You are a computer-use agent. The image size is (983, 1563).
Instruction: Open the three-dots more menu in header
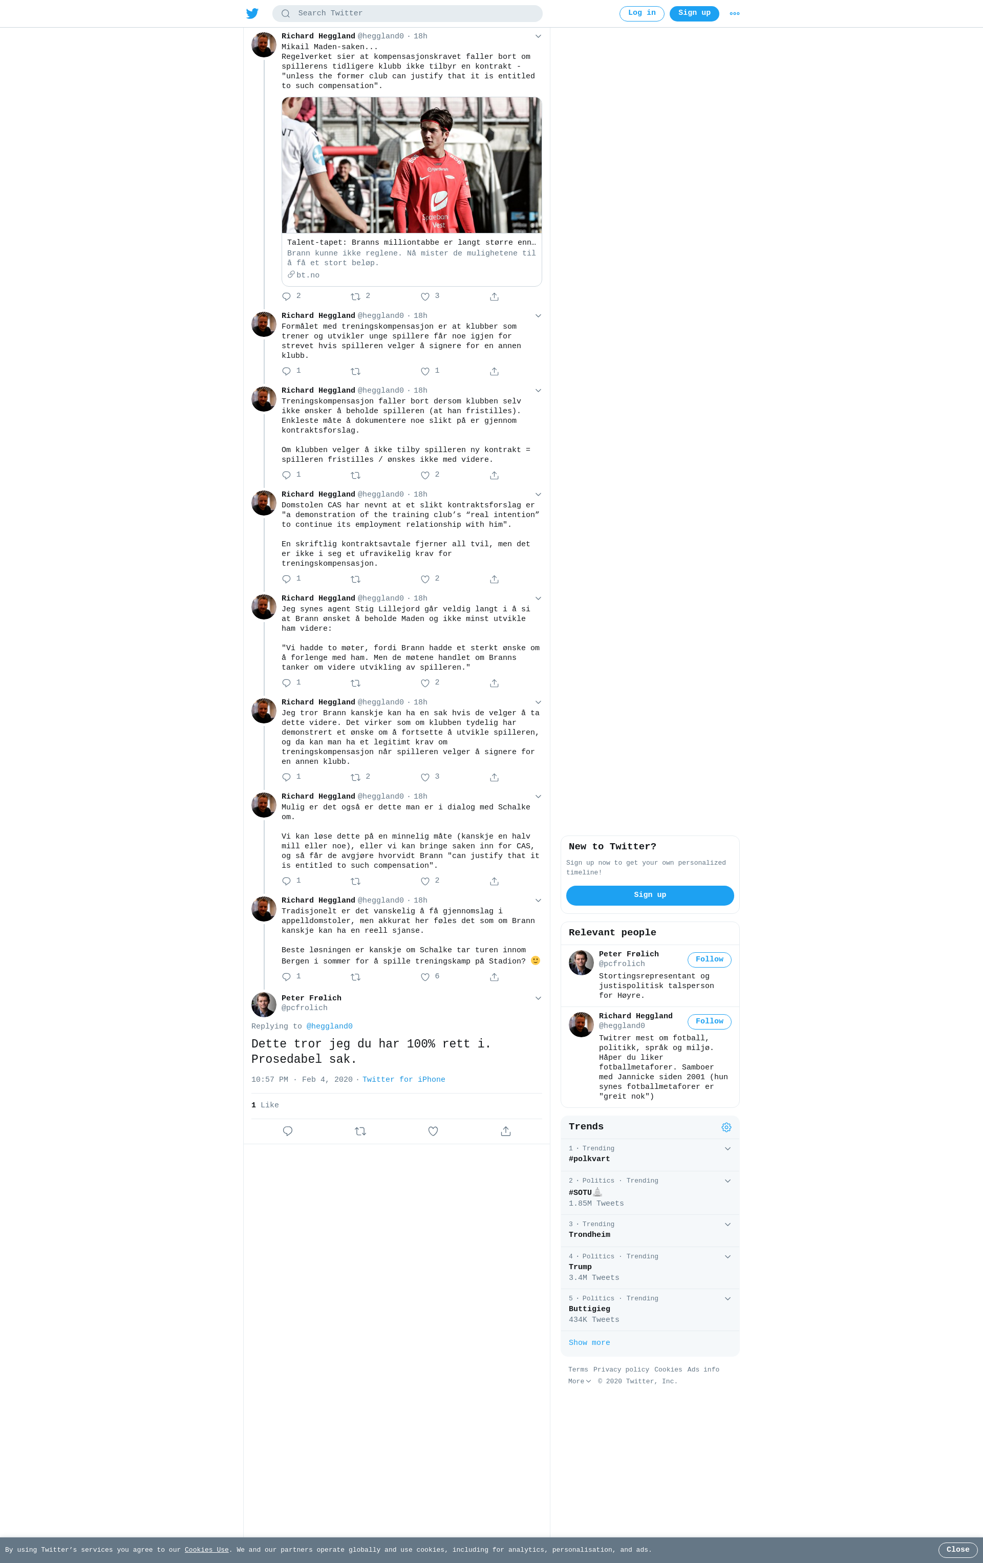[x=734, y=14]
